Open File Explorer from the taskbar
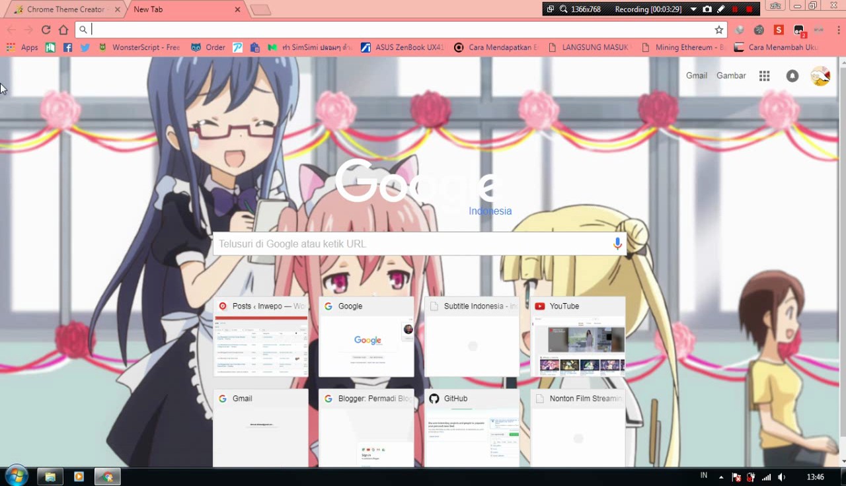846x486 pixels. [x=50, y=477]
